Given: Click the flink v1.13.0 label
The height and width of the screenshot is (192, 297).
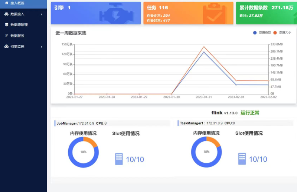Looking at the screenshot, I should click(x=225, y=113).
